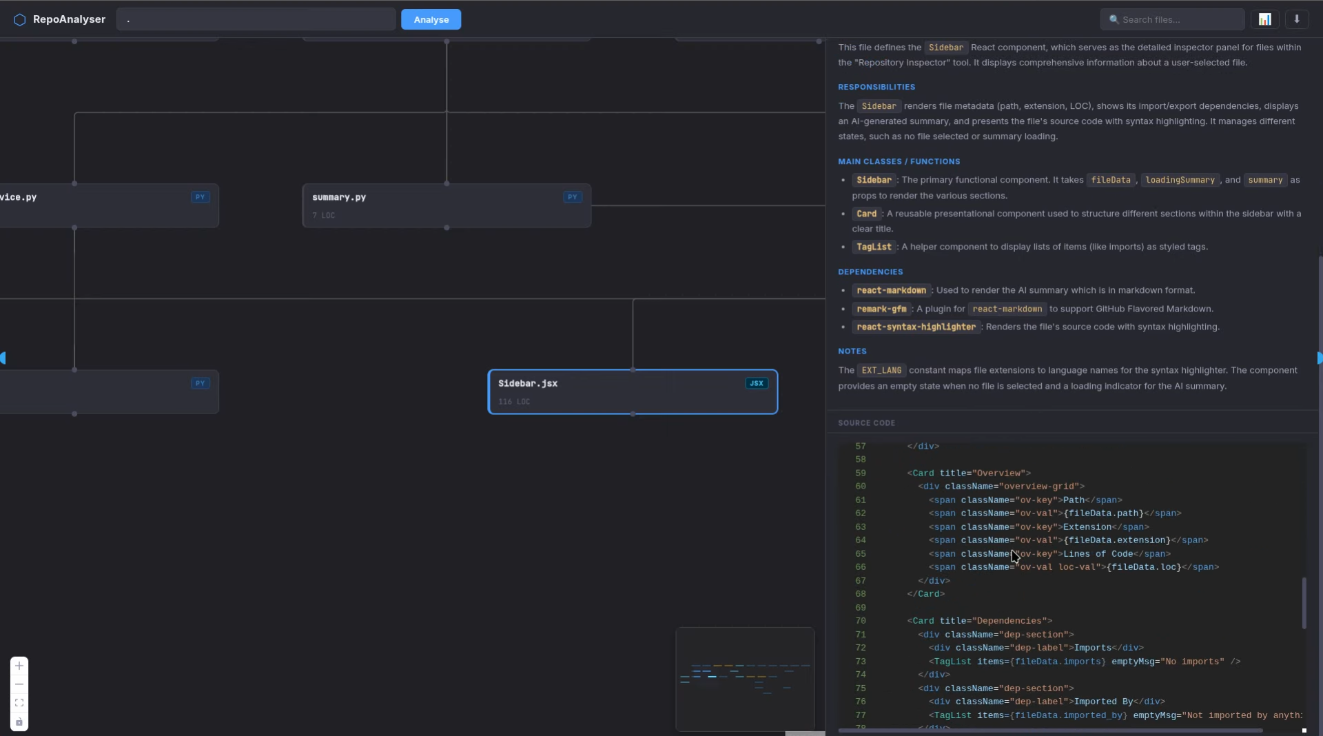Click the SOURCE CODE section label

pyautogui.click(x=866, y=423)
